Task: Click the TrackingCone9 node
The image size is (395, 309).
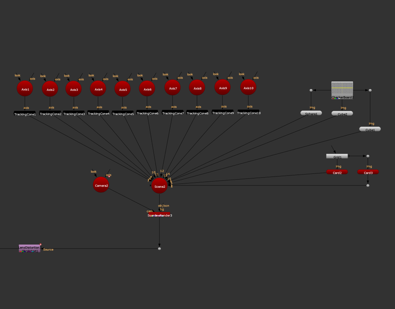Action: tap(223, 112)
